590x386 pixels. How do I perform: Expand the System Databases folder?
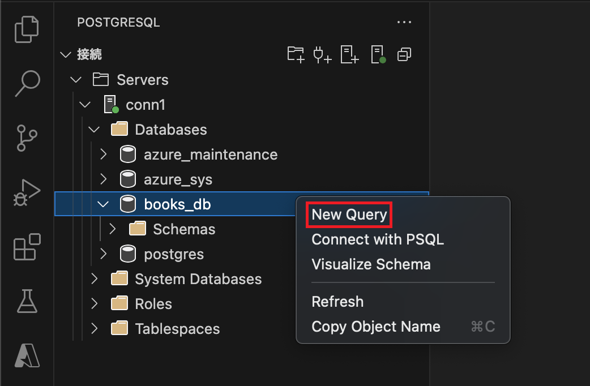pos(95,279)
